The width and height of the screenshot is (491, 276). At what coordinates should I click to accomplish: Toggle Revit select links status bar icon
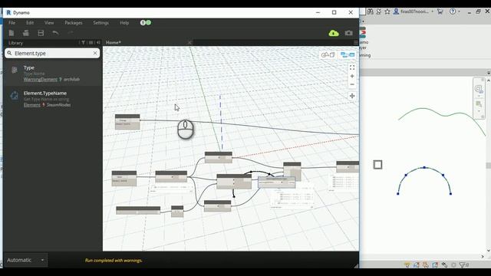(x=407, y=265)
